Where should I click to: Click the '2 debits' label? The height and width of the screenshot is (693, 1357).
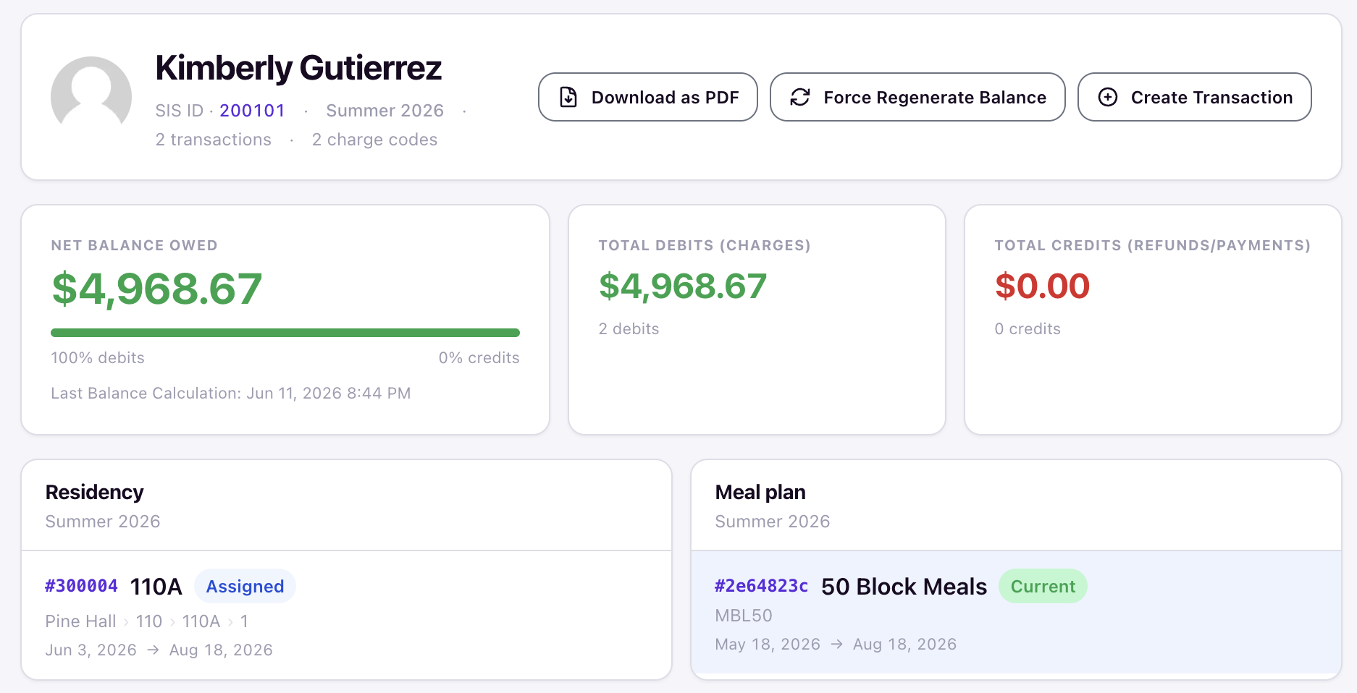[629, 329]
